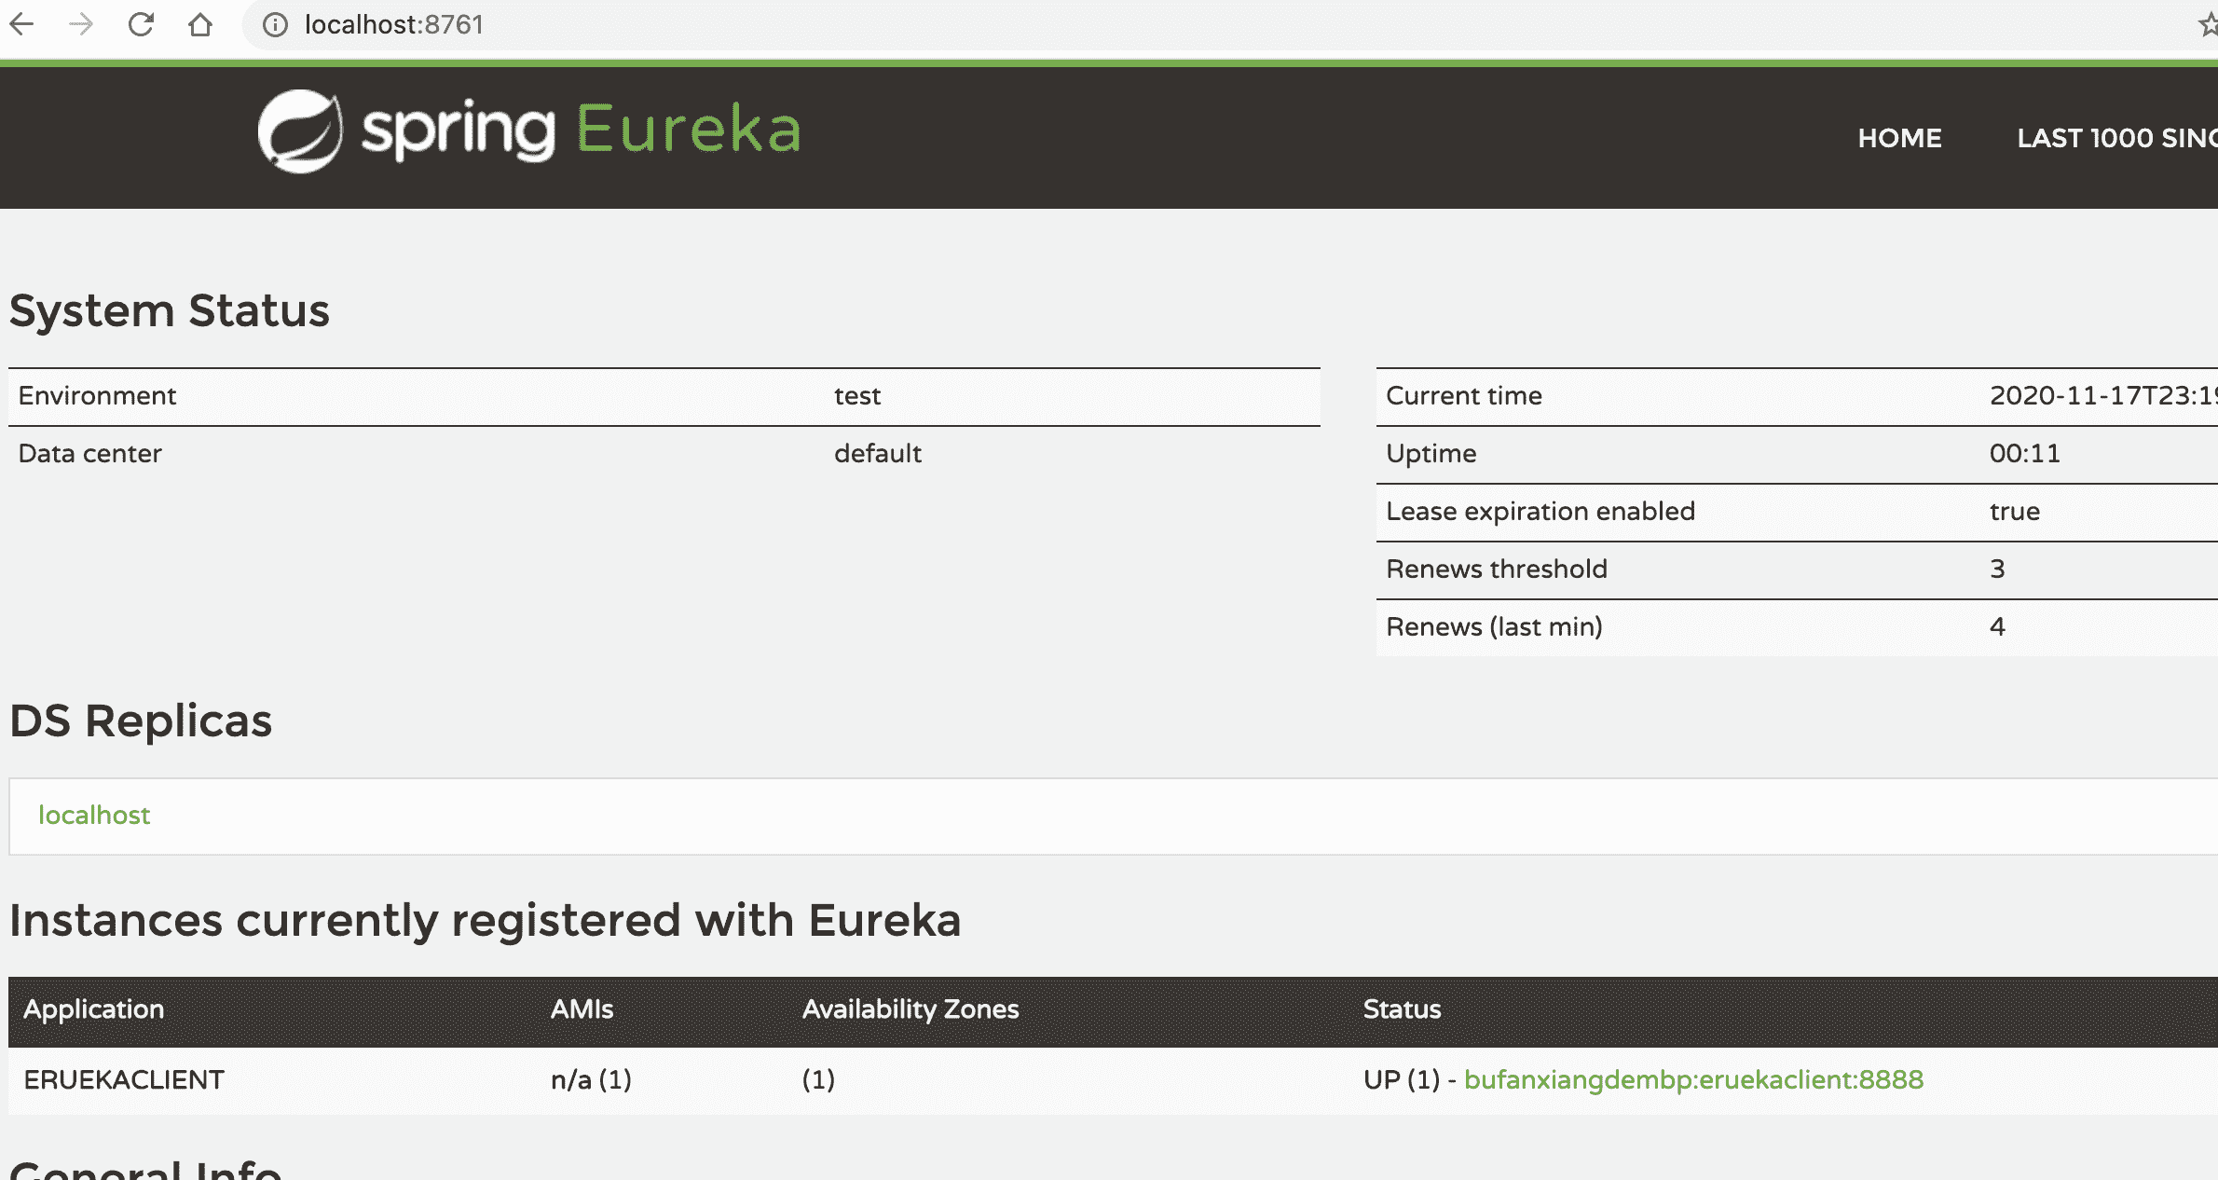Click the Spring leaf logo
Viewport: 2218px width, 1180px height.
(x=300, y=130)
